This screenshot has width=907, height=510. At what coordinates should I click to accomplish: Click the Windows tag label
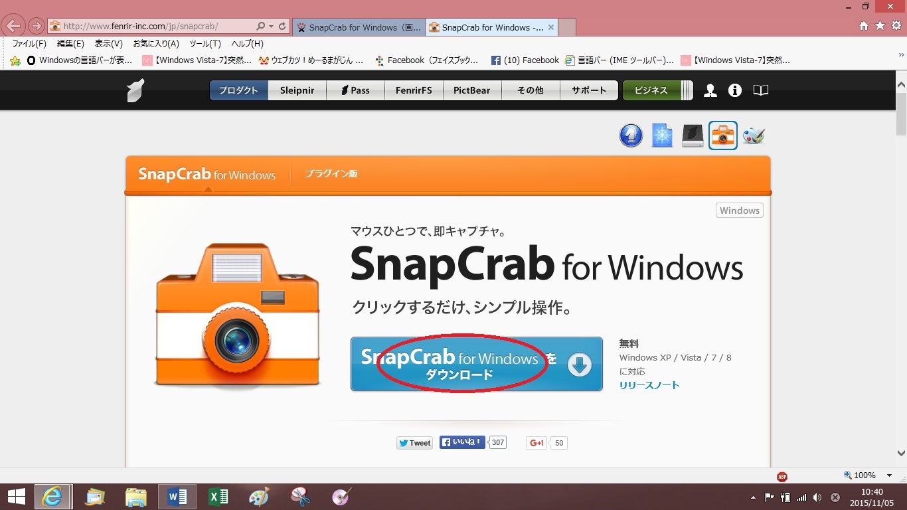pos(740,211)
